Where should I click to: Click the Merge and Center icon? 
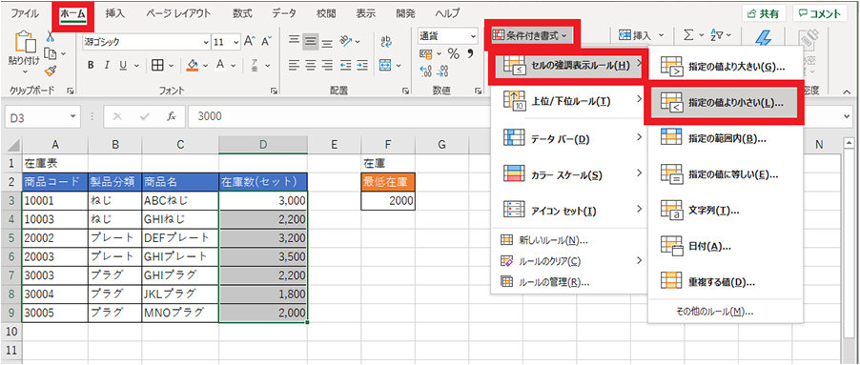[385, 65]
